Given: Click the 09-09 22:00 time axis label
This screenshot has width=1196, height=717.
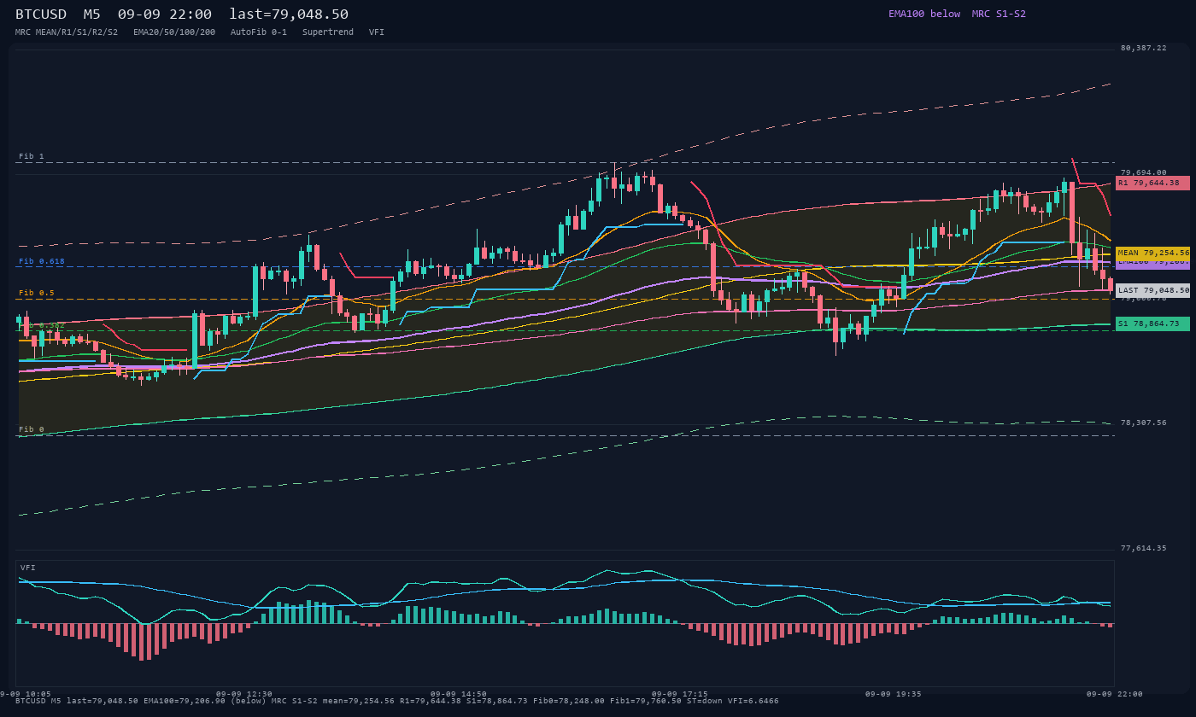Looking at the screenshot, I should click(x=1115, y=694).
